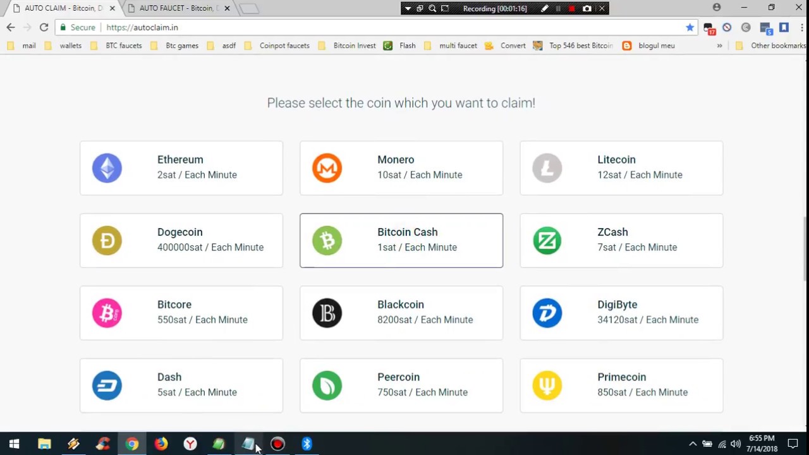Select the Litecoin coin icon
This screenshot has height=455, width=809.
[x=547, y=168]
